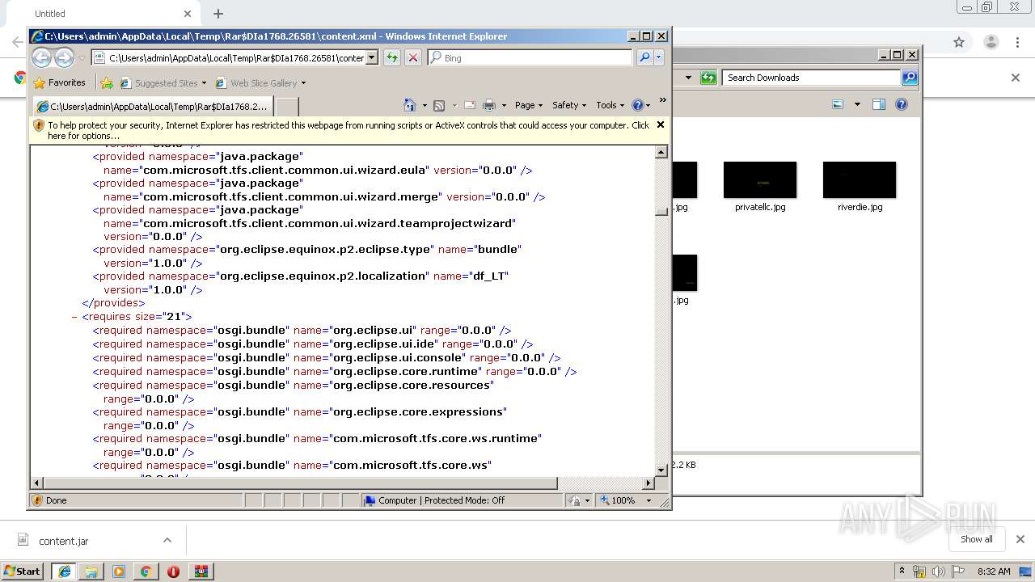Collapse the requires size=21 node
The width and height of the screenshot is (1035, 582).
tap(74, 317)
